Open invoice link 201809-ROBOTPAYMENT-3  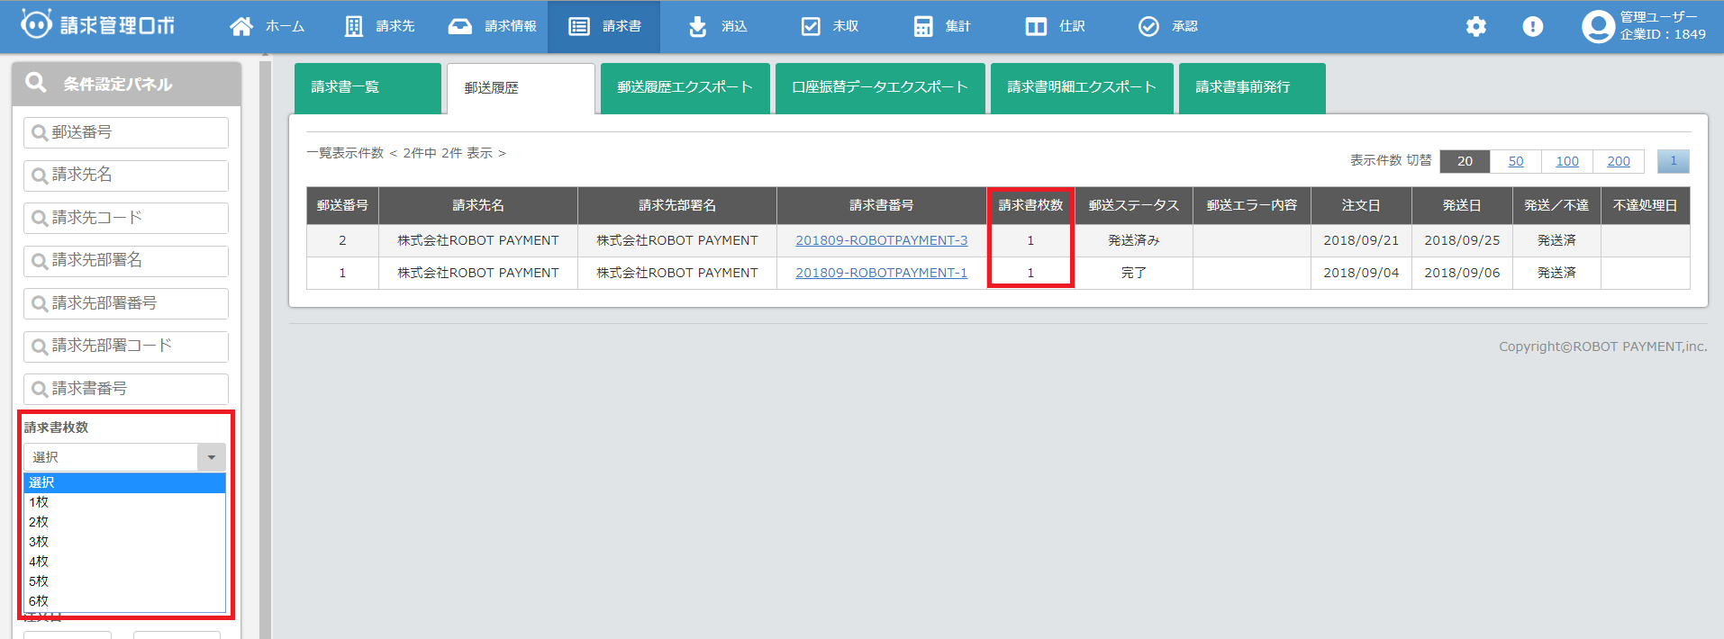881,240
